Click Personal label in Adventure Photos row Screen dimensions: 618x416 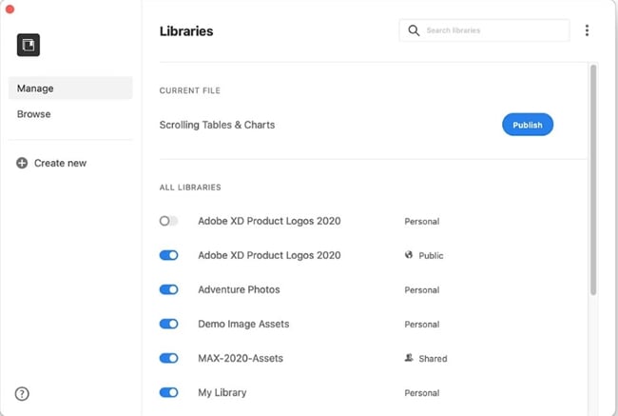(422, 290)
